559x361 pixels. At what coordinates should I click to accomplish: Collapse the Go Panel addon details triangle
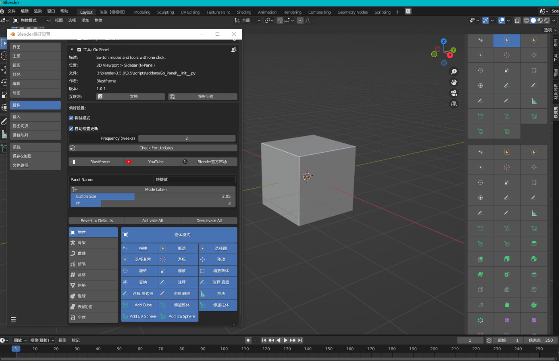pyautogui.click(x=72, y=49)
